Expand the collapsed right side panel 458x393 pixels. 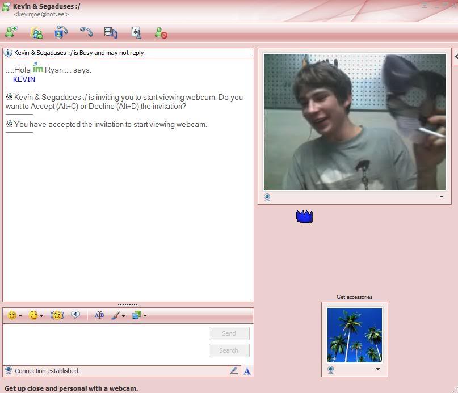456,57
